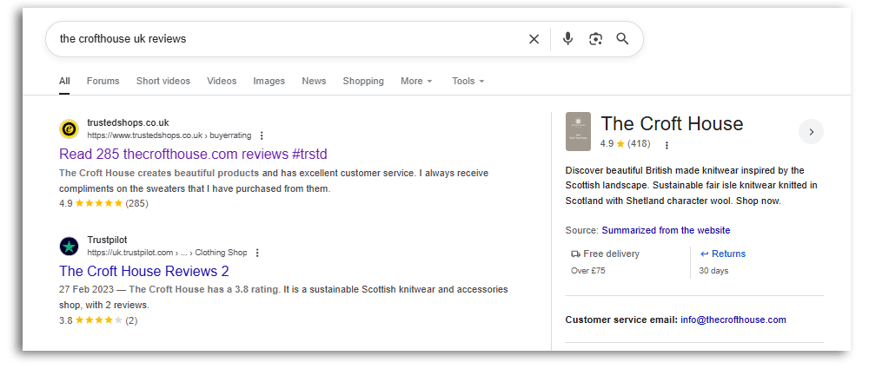Open three-dot menu for trustedshops.co.uk result
This screenshot has width=869, height=369.
262,135
